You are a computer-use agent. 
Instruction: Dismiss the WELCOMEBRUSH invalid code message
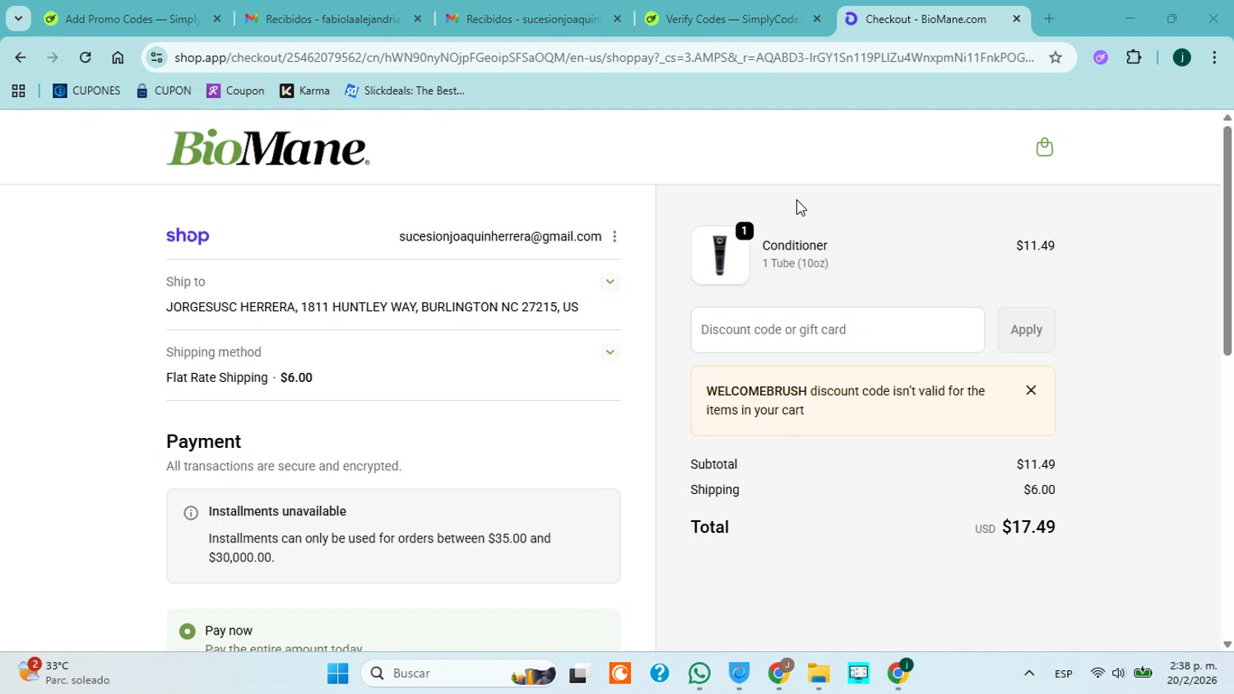[1031, 390]
